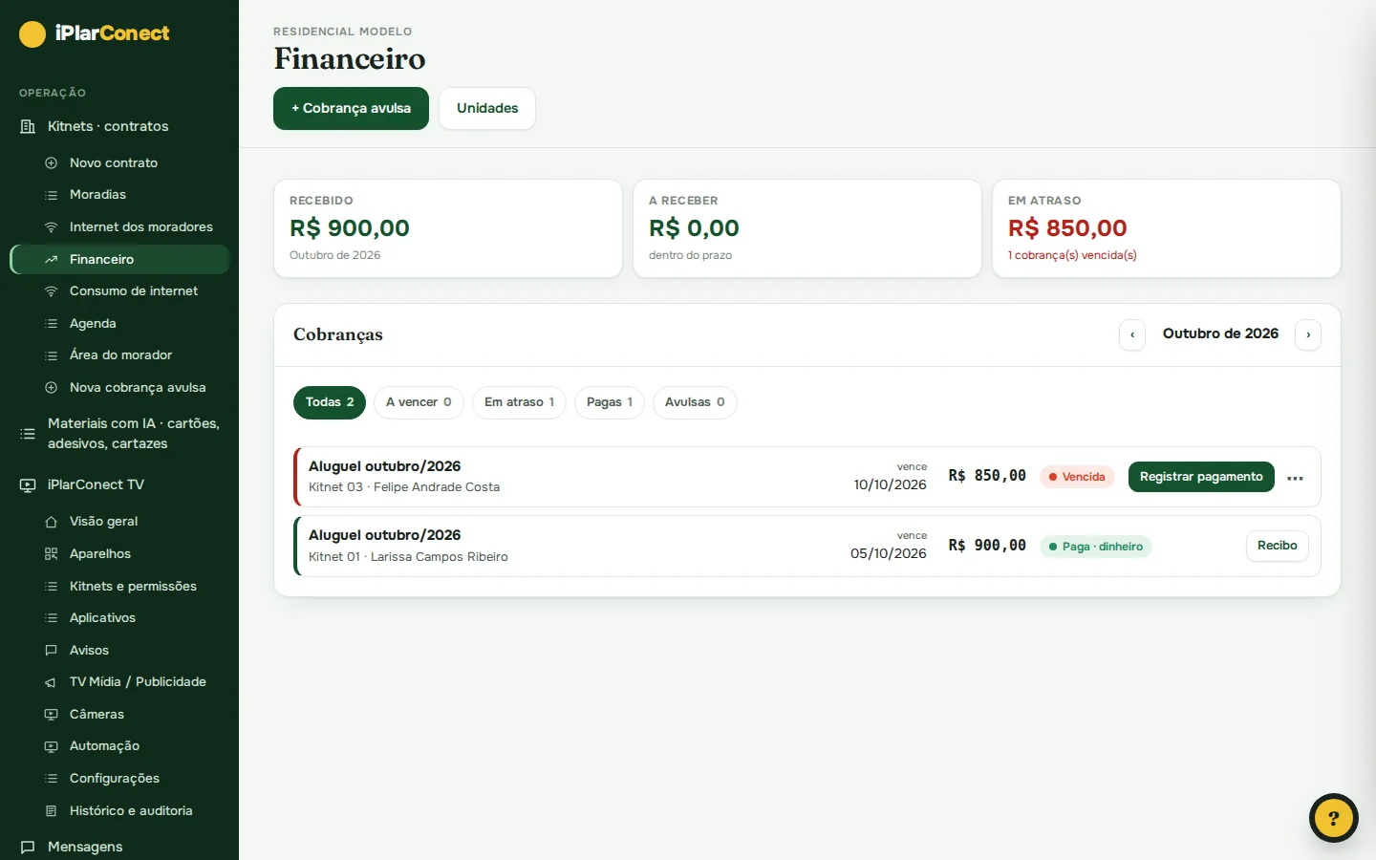Click the Visão geral home icon
1376x860 pixels.
coord(52,522)
